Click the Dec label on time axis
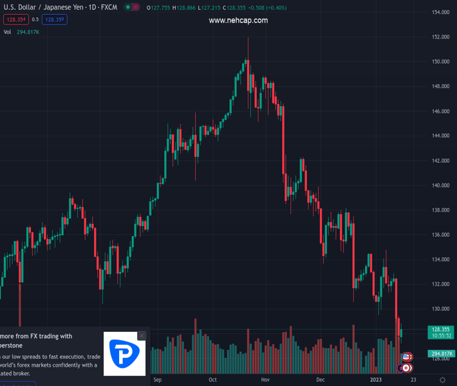Viewport: 457px width, 386px height. click(320, 380)
